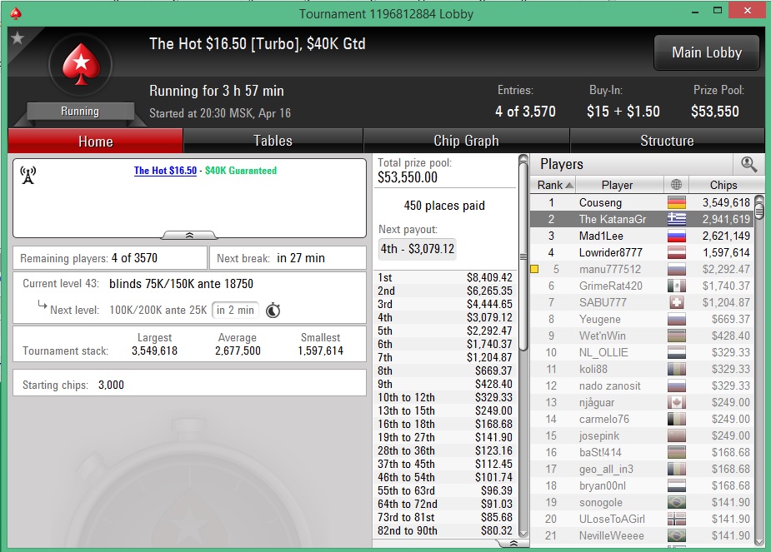The width and height of the screenshot is (771, 552).
Task: Open the player search magnifier
Action: (748, 164)
